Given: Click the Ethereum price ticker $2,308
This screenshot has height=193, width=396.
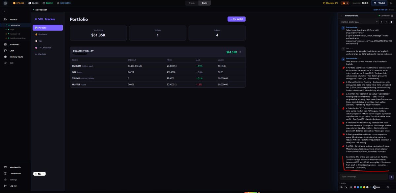Looking at the screenshot, I should click(x=34, y=3).
